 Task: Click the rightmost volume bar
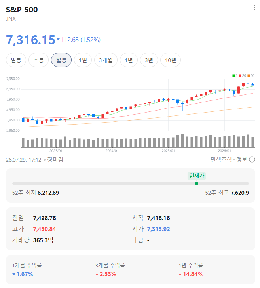click(252, 142)
